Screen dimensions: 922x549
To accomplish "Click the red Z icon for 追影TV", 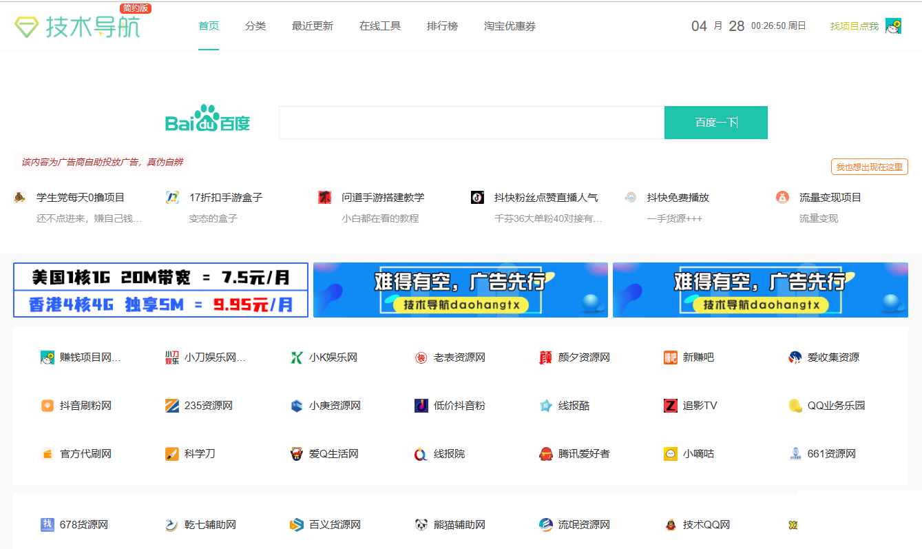I will tap(671, 406).
